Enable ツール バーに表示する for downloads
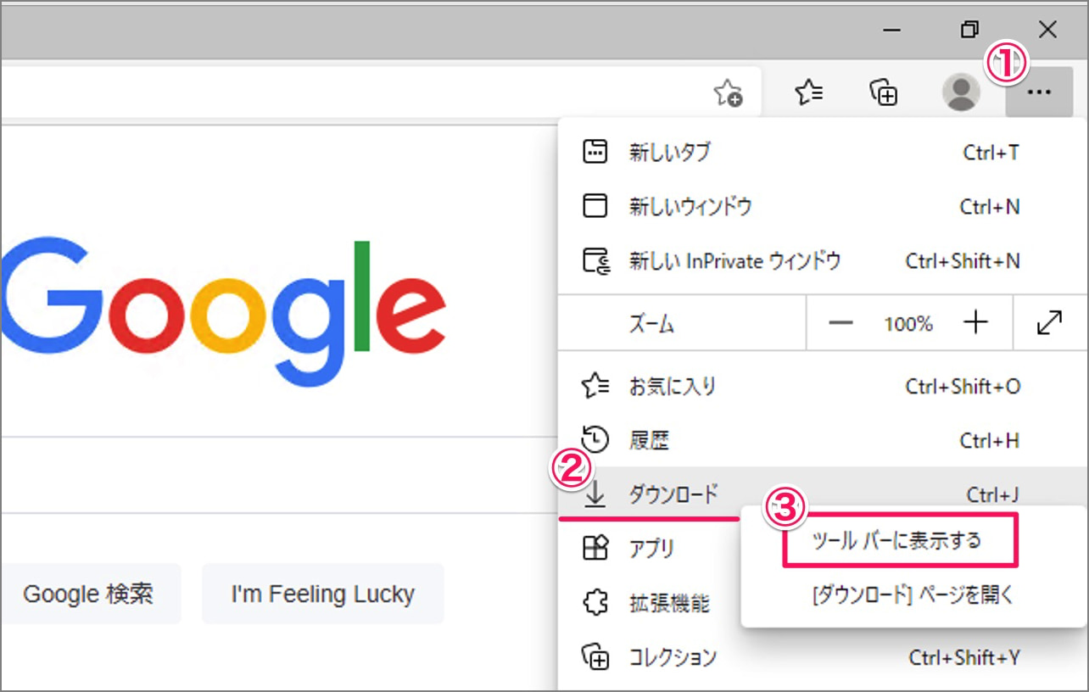The height and width of the screenshot is (692, 1089). pos(899,539)
